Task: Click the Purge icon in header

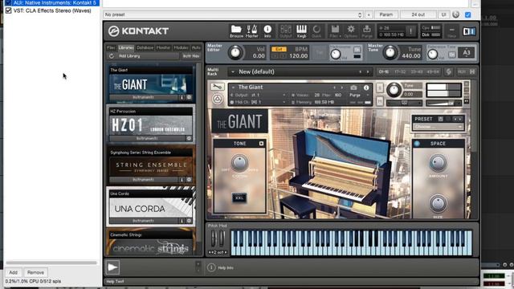Action: pos(367,31)
